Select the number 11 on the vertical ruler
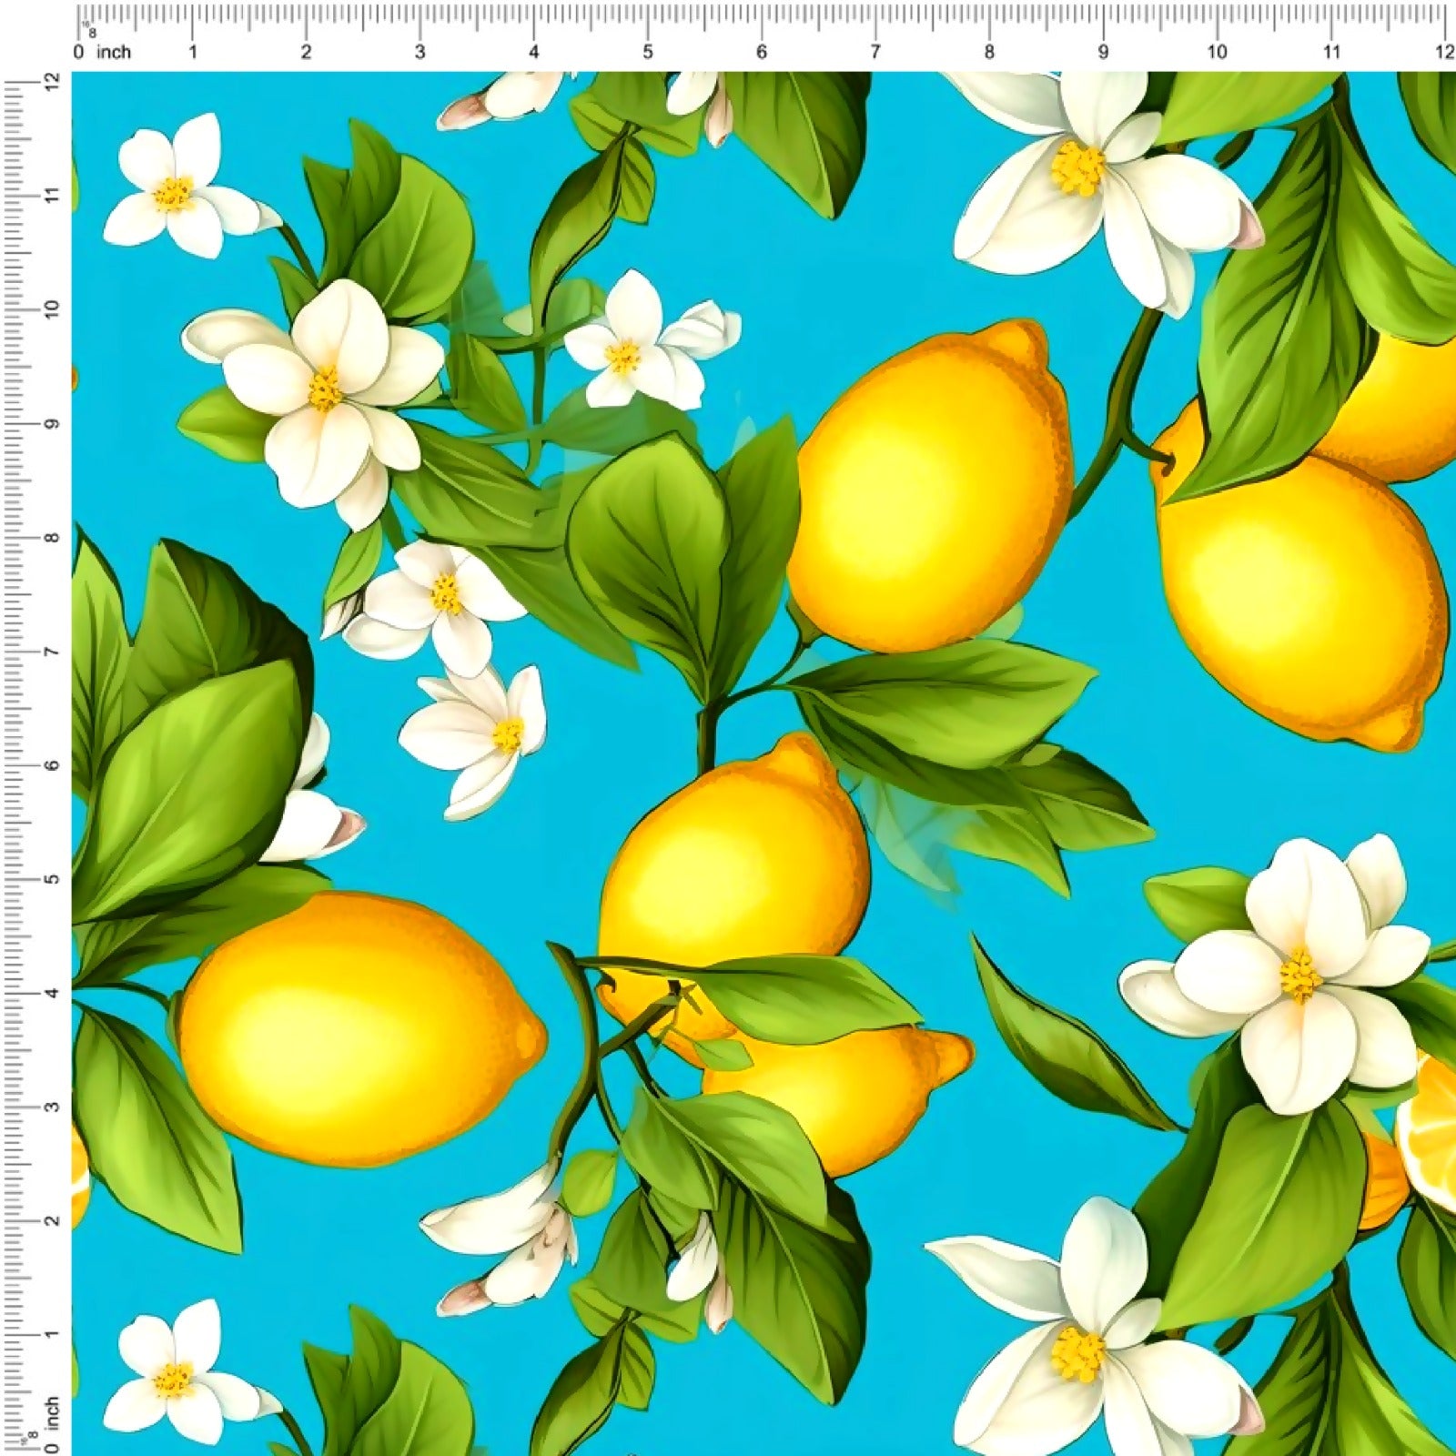Viewport: 1456px width, 1456px height. tap(52, 196)
